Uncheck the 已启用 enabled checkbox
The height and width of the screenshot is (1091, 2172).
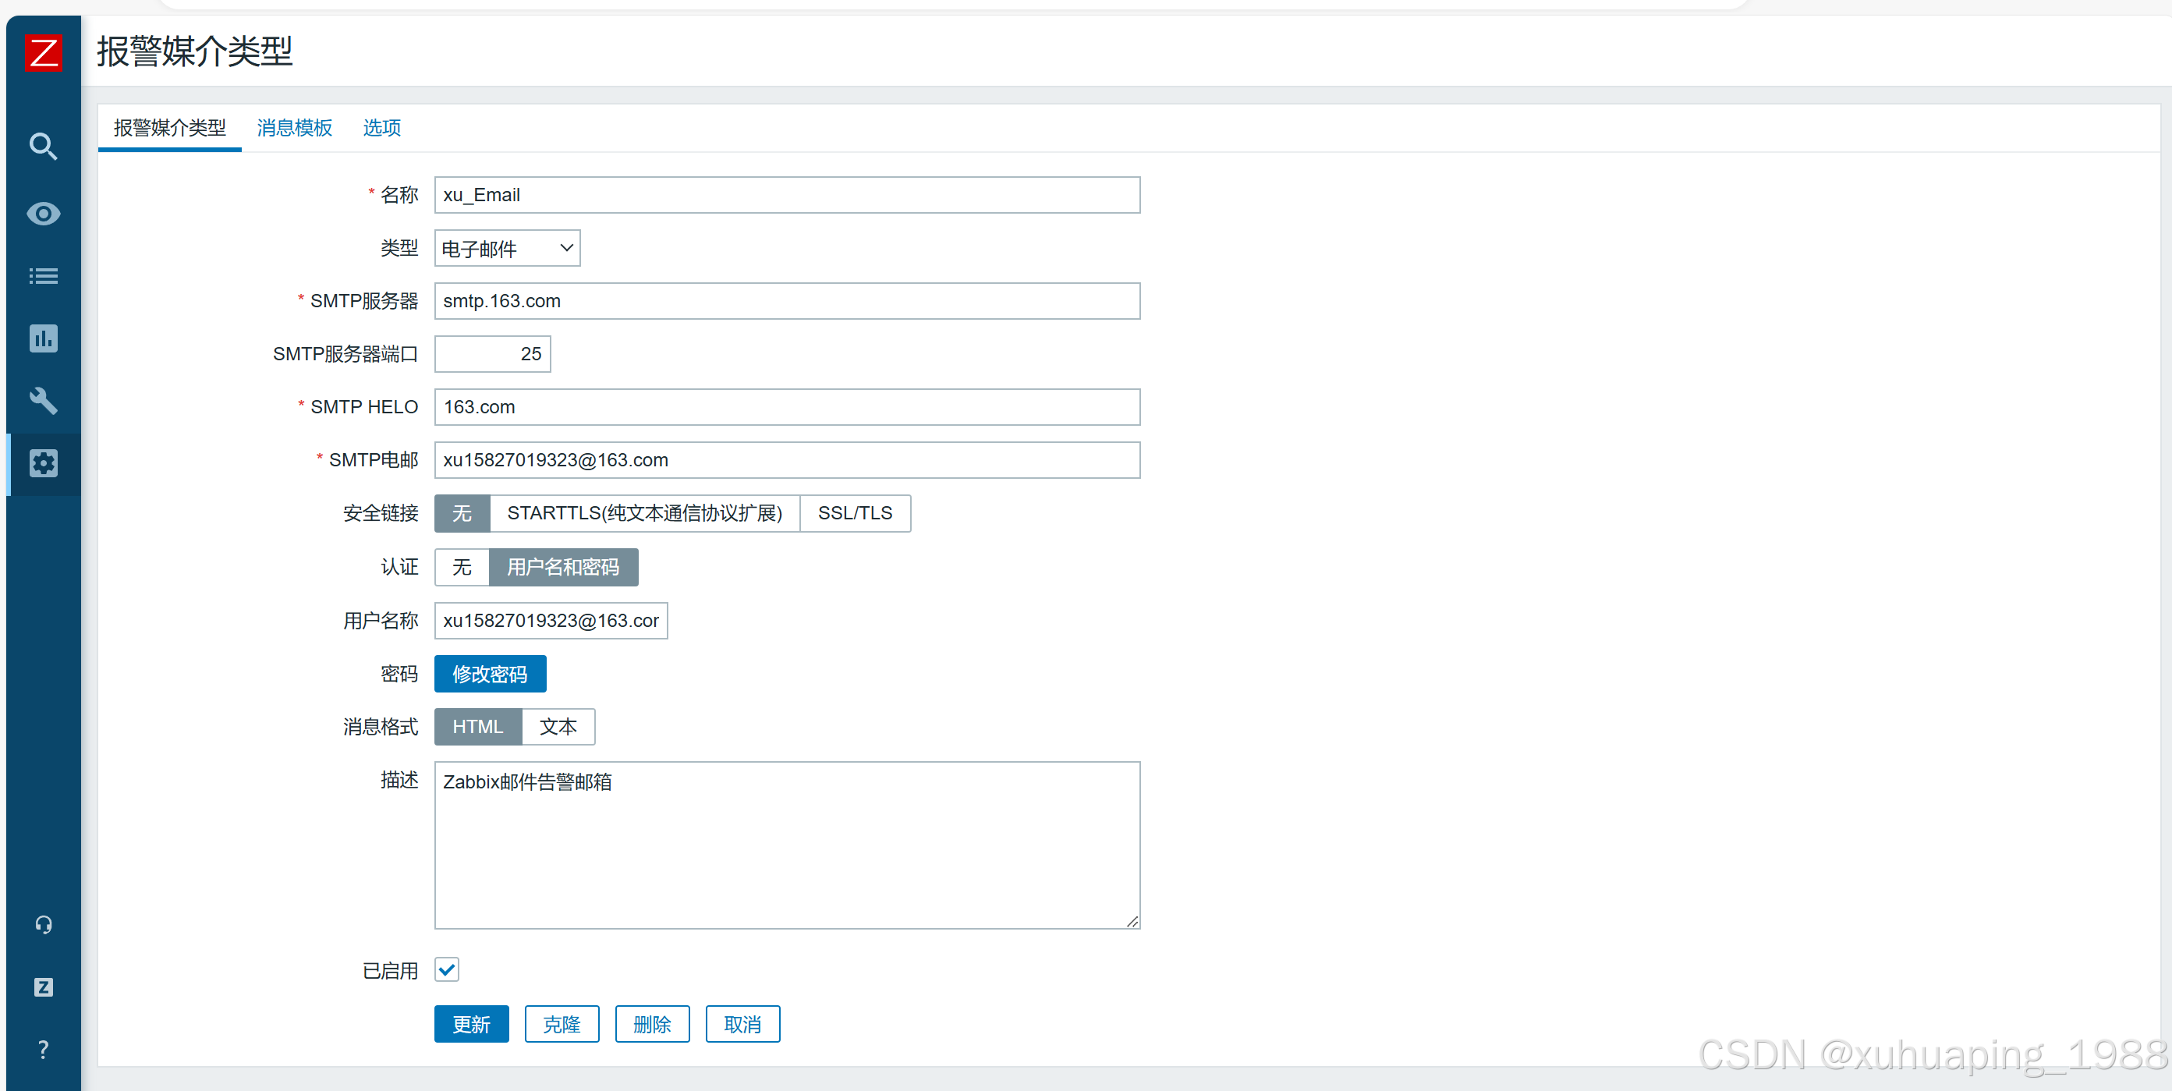tap(447, 969)
